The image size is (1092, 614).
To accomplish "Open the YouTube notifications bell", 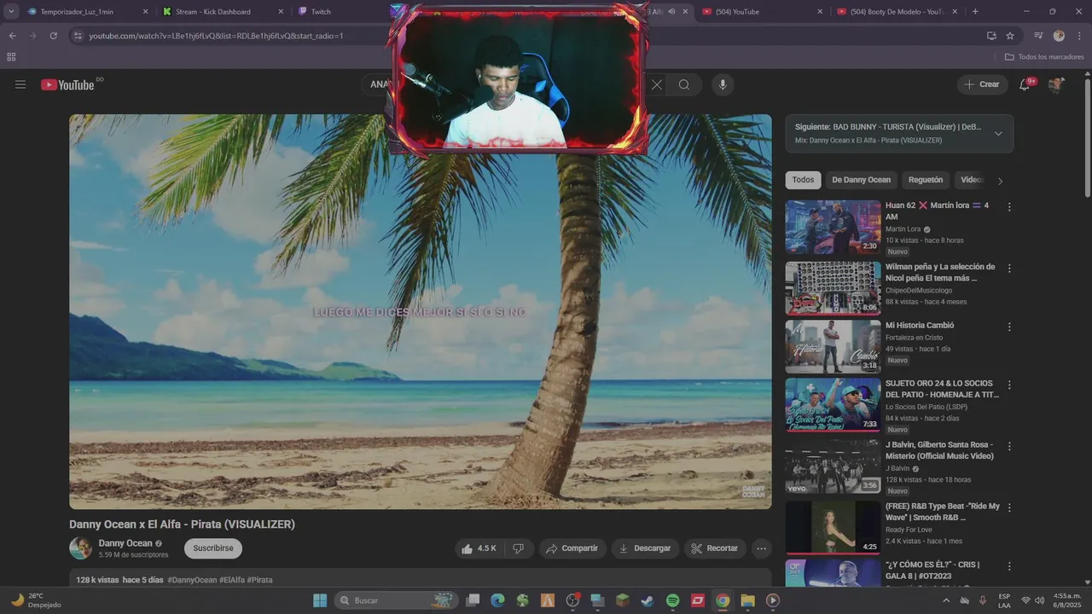I will pyautogui.click(x=1025, y=84).
